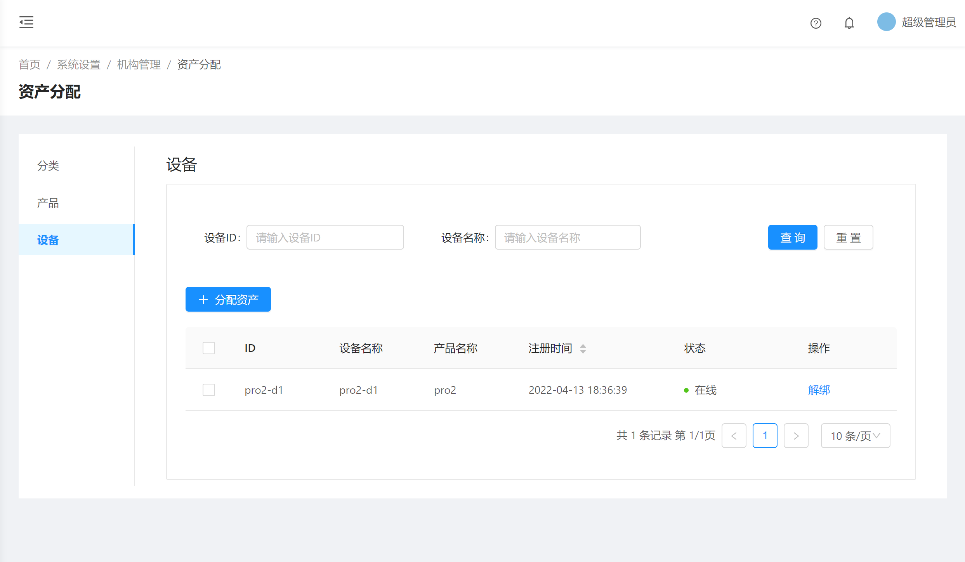This screenshot has height=562, width=965.
Task: Open the help question-mark icon
Action: point(816,23)
